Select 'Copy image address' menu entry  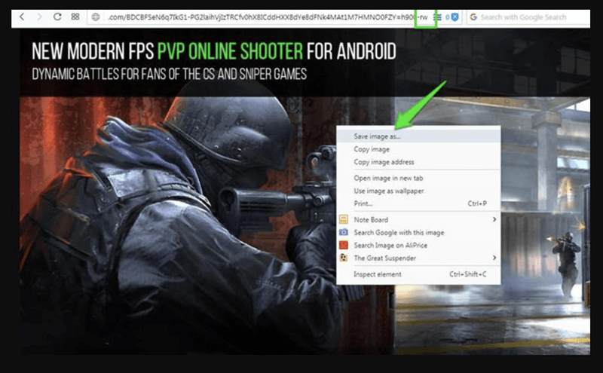pyautogui.click(x=384, y=162)
